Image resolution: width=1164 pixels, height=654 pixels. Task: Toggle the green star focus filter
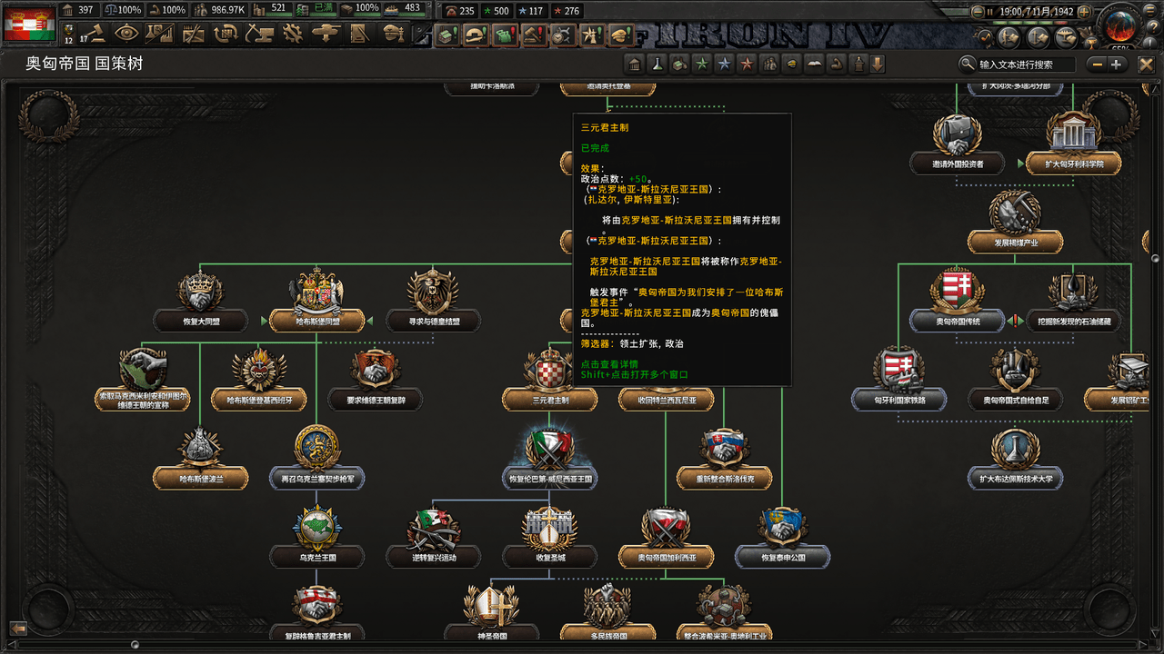tap(702, 64)
